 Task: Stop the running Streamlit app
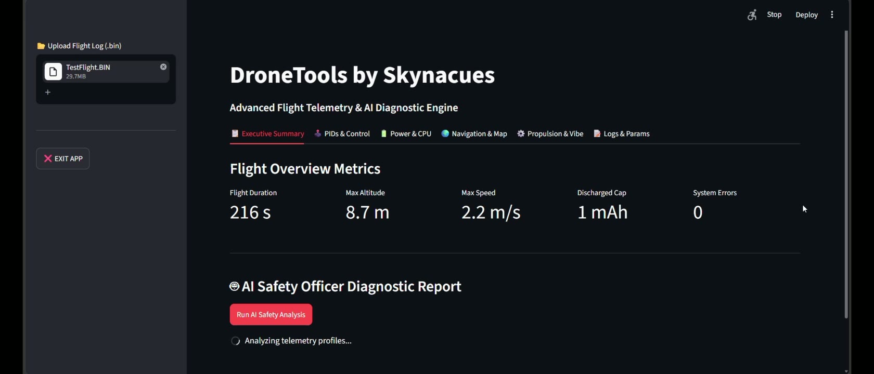coord(774,15)
